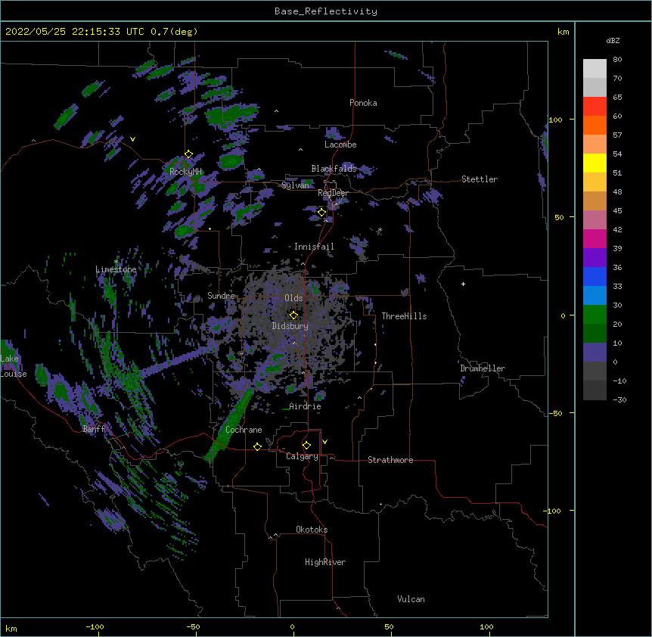Pick the bright green 20-30 dBZ swatch

[x=595, y=315]
